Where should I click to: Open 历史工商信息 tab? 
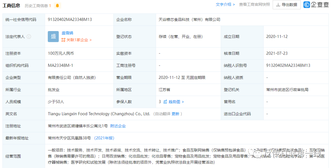[x=38, y=6]
